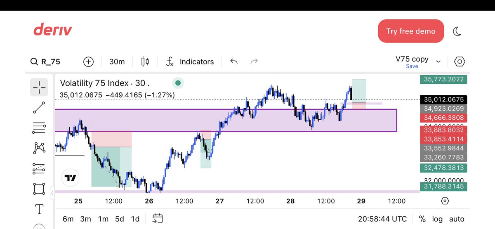This screenshot has width=495, height=229.
Task: Collapse the drawing toolbar with the side arrow
Action: tap(52, 193)
